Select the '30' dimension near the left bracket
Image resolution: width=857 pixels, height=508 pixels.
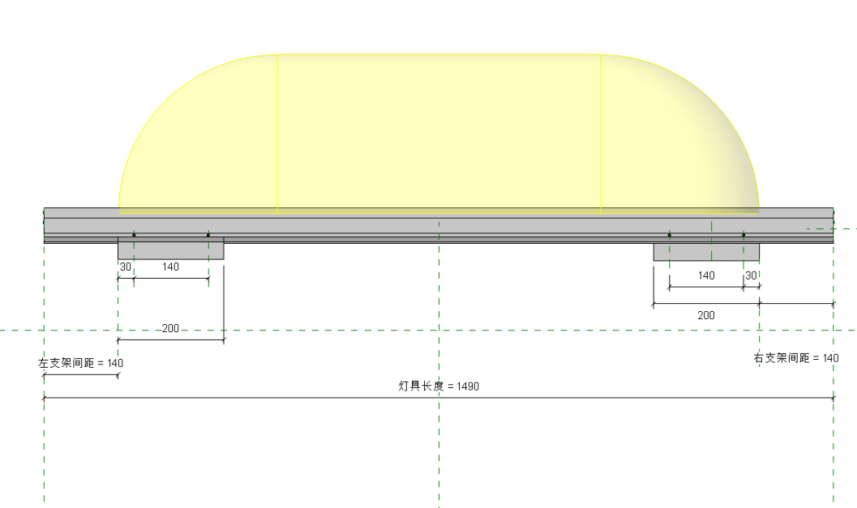point(126,267)
